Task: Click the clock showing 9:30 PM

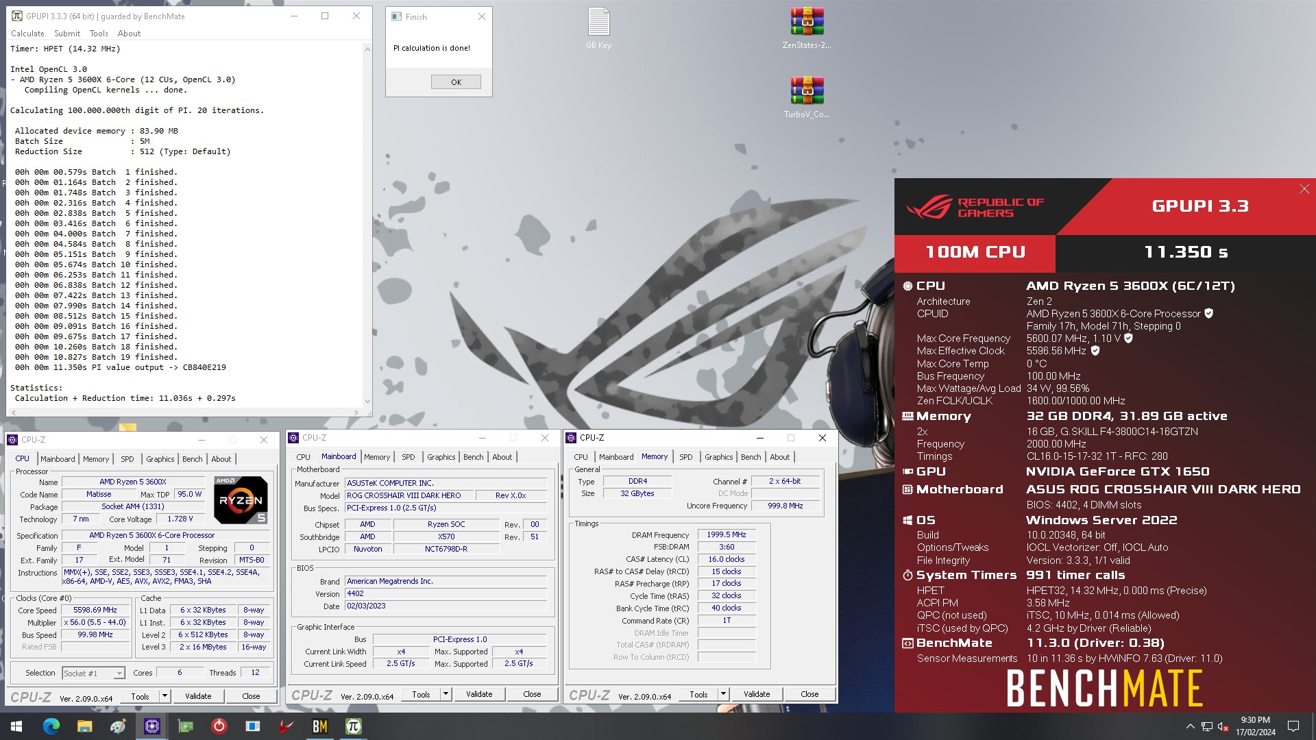Action: click(1255, 720)
